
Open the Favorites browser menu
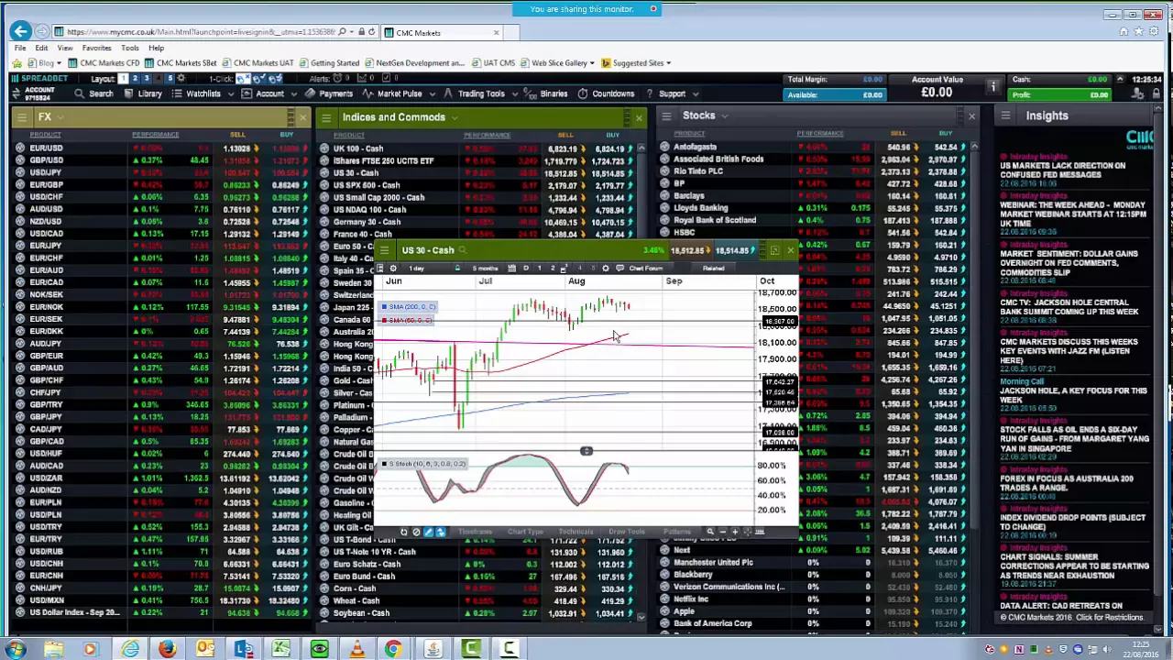click(x=96, y=48)
